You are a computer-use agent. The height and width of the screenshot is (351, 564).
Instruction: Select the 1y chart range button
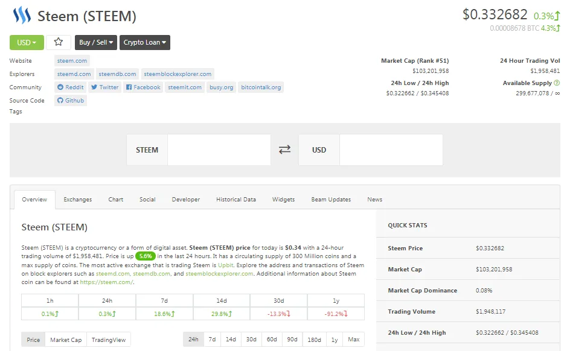click(x=335, y=339)
